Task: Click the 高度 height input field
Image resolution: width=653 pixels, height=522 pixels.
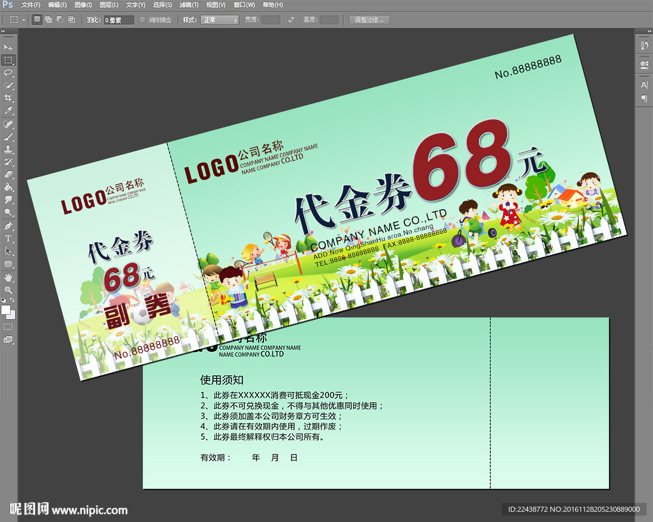Action: point(329,20)
